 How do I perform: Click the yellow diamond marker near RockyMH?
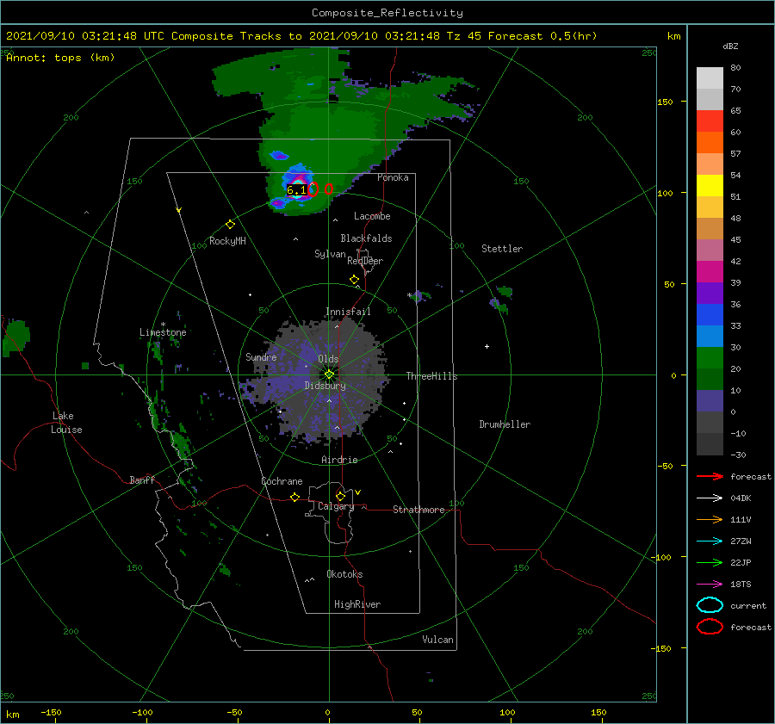click(230, 225)
